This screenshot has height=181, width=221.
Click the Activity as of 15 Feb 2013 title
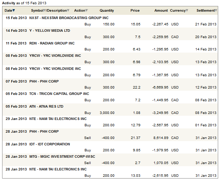click(x=24, y=3)
